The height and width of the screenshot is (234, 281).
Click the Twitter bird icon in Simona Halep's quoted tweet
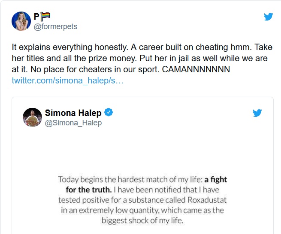(257, 113)
